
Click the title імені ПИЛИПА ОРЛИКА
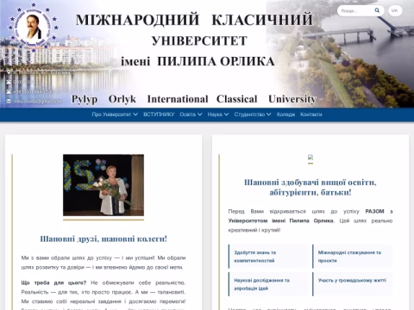pyautogui.click(x=198, y=61)
